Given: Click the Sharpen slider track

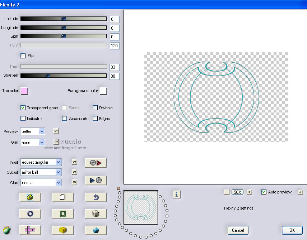Looking at the screenshot, I should coord(64,76).
